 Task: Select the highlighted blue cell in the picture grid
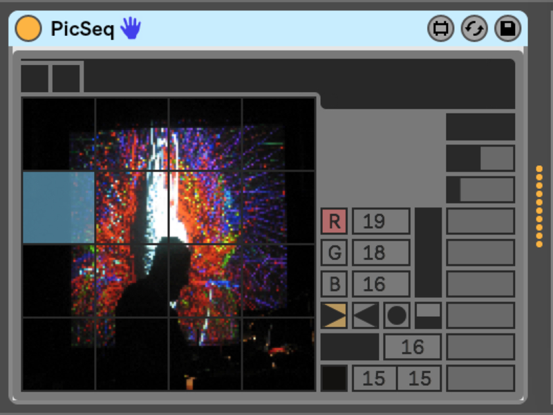(59, 207)
